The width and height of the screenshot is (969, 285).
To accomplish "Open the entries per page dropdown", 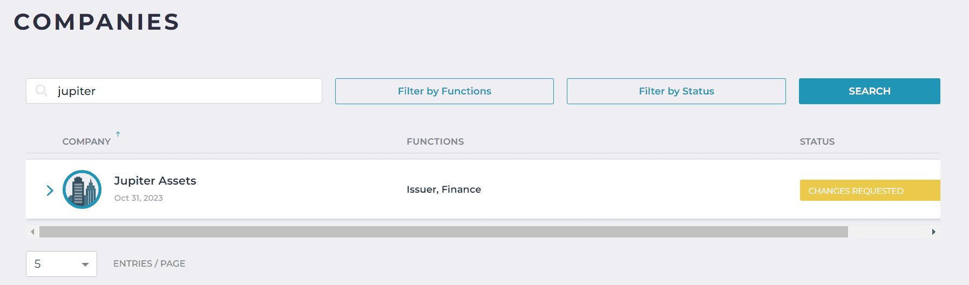I will pos(62,264).
